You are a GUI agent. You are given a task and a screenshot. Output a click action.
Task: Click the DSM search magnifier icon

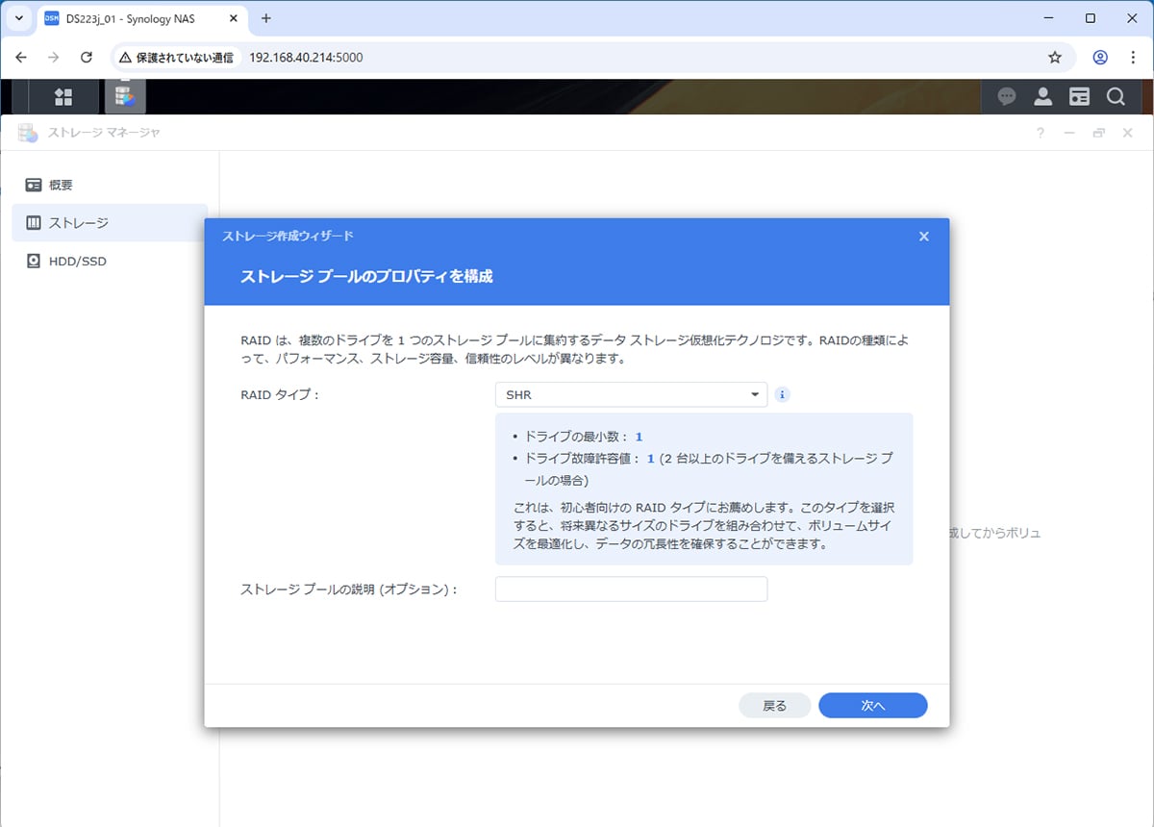(1116, 96)
